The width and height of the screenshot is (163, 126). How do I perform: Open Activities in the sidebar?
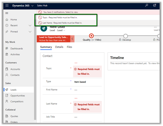coord(15,54)
